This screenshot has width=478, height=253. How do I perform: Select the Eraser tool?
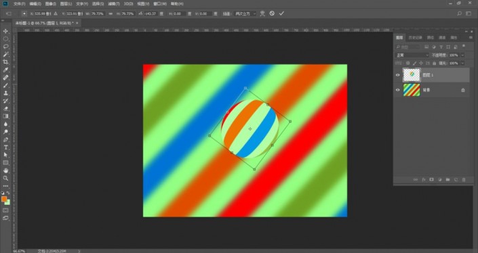[5, 108]
